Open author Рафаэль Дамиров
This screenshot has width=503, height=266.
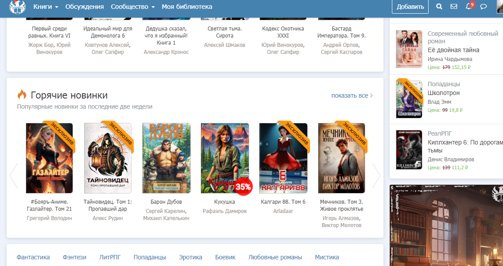(x=224, y=211)
